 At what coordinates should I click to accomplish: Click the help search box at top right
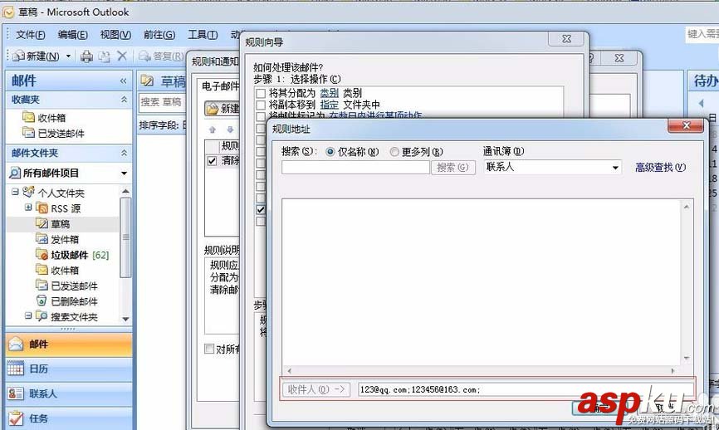pyautogui.click(x=702, y=34)
